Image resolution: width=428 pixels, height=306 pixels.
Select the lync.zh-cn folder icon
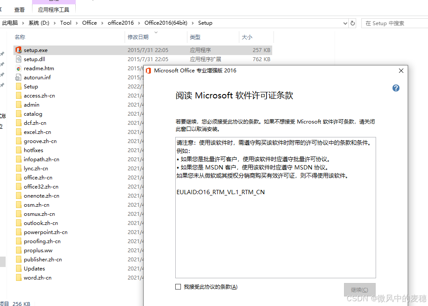pos(19,169)
